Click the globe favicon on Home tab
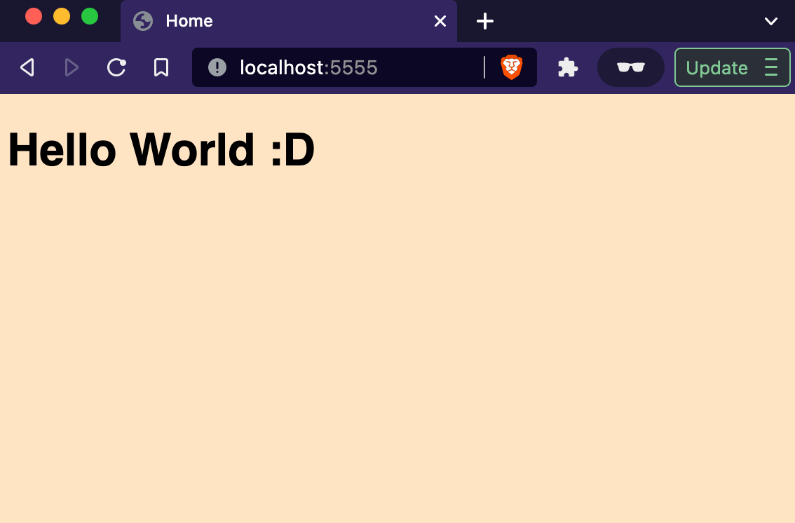The image size is (795, 523). pyautogui.click(x=143, y=21)
